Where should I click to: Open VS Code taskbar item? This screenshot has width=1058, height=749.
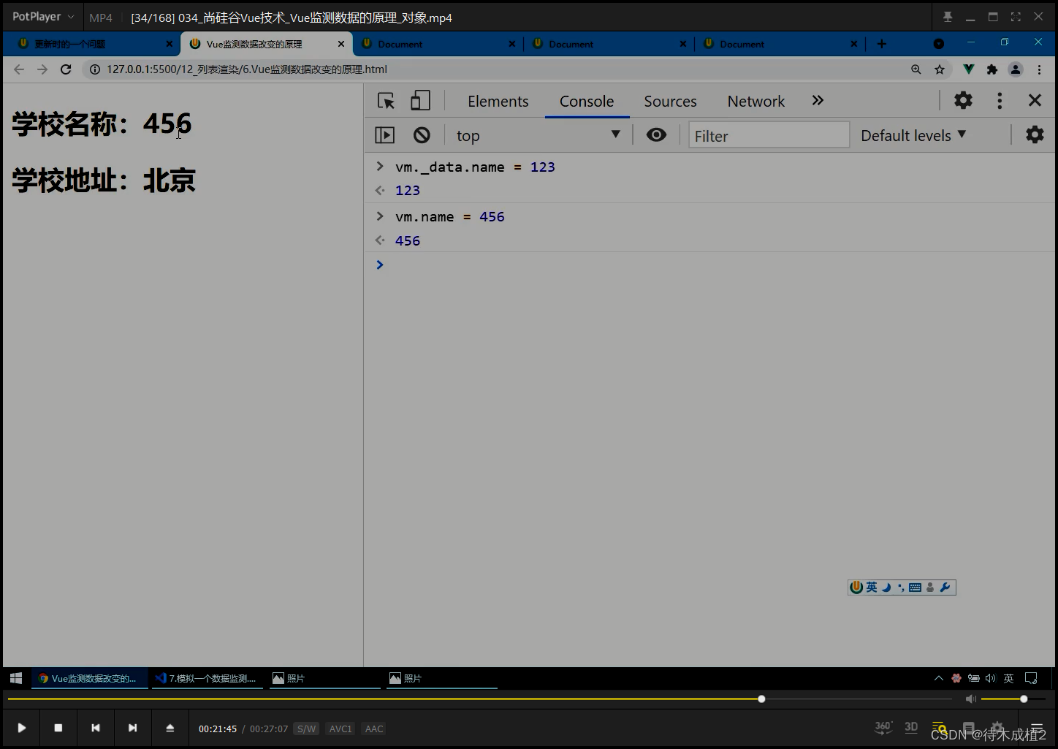tap(207, 678)
